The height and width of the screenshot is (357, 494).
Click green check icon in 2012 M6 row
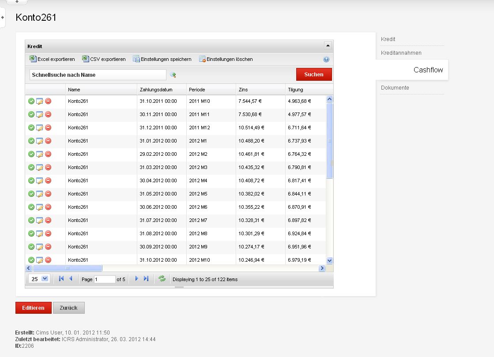[31, 207]
